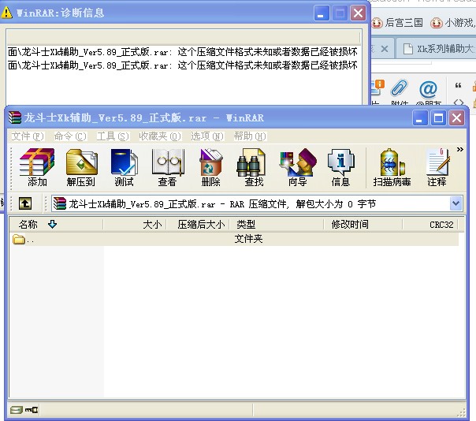The height and width of the screenshot is (421, 476).
Task: Switch to Xk系列辅助 browser tab
Action: tap(438, 49)
